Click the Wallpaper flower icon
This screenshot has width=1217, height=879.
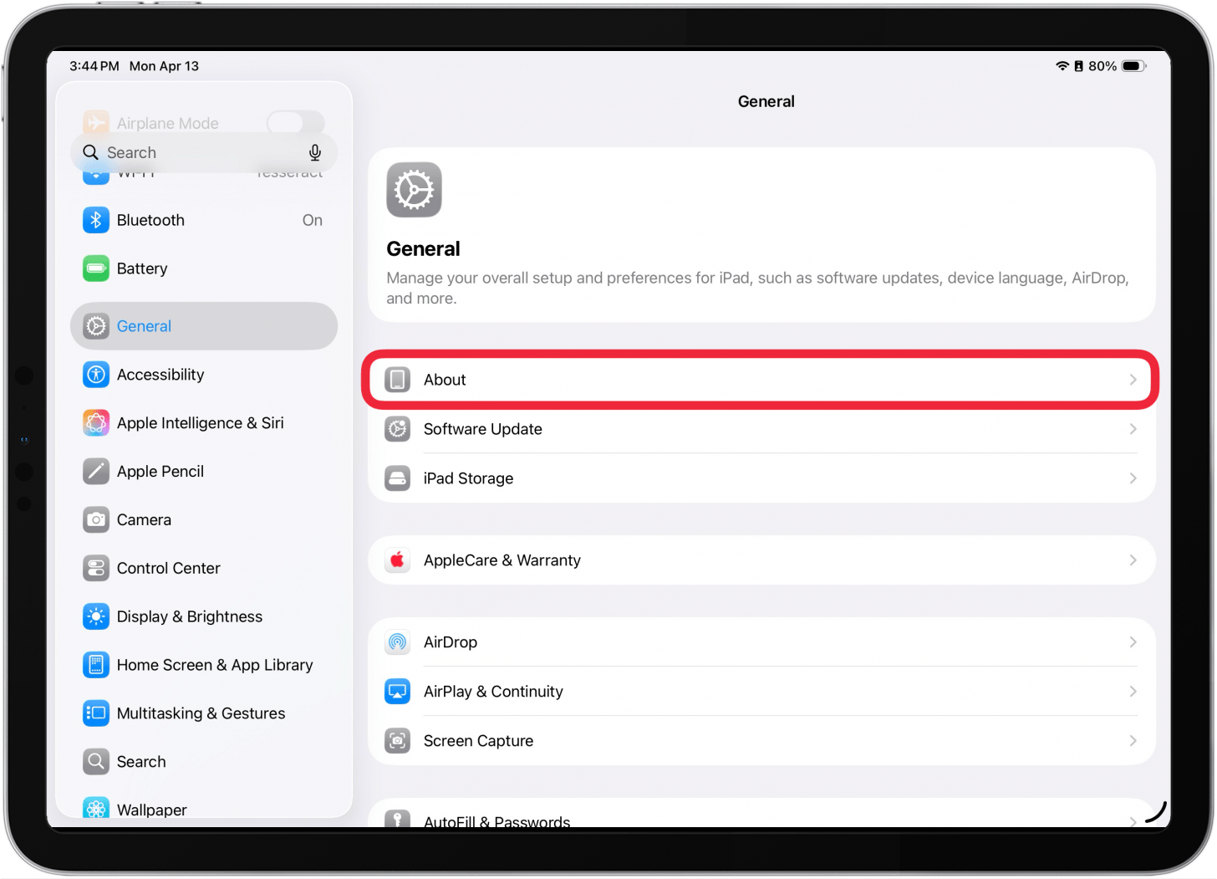pos(96,808)
